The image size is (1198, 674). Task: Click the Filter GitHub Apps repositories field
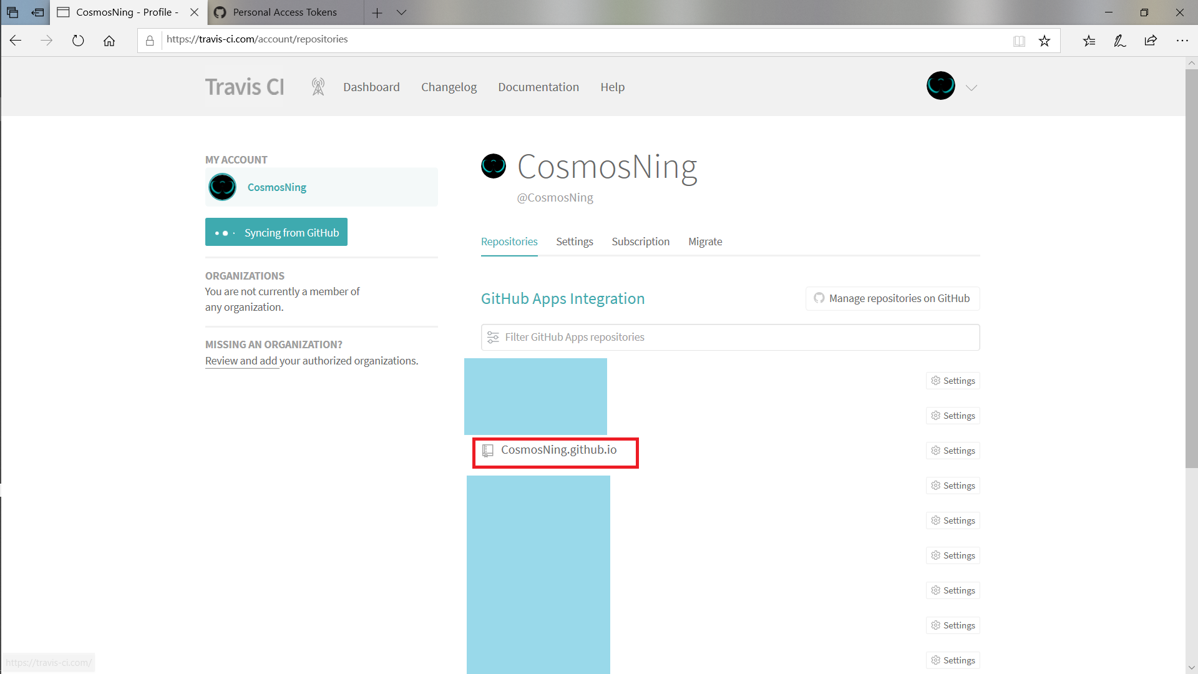pos(730,337)
